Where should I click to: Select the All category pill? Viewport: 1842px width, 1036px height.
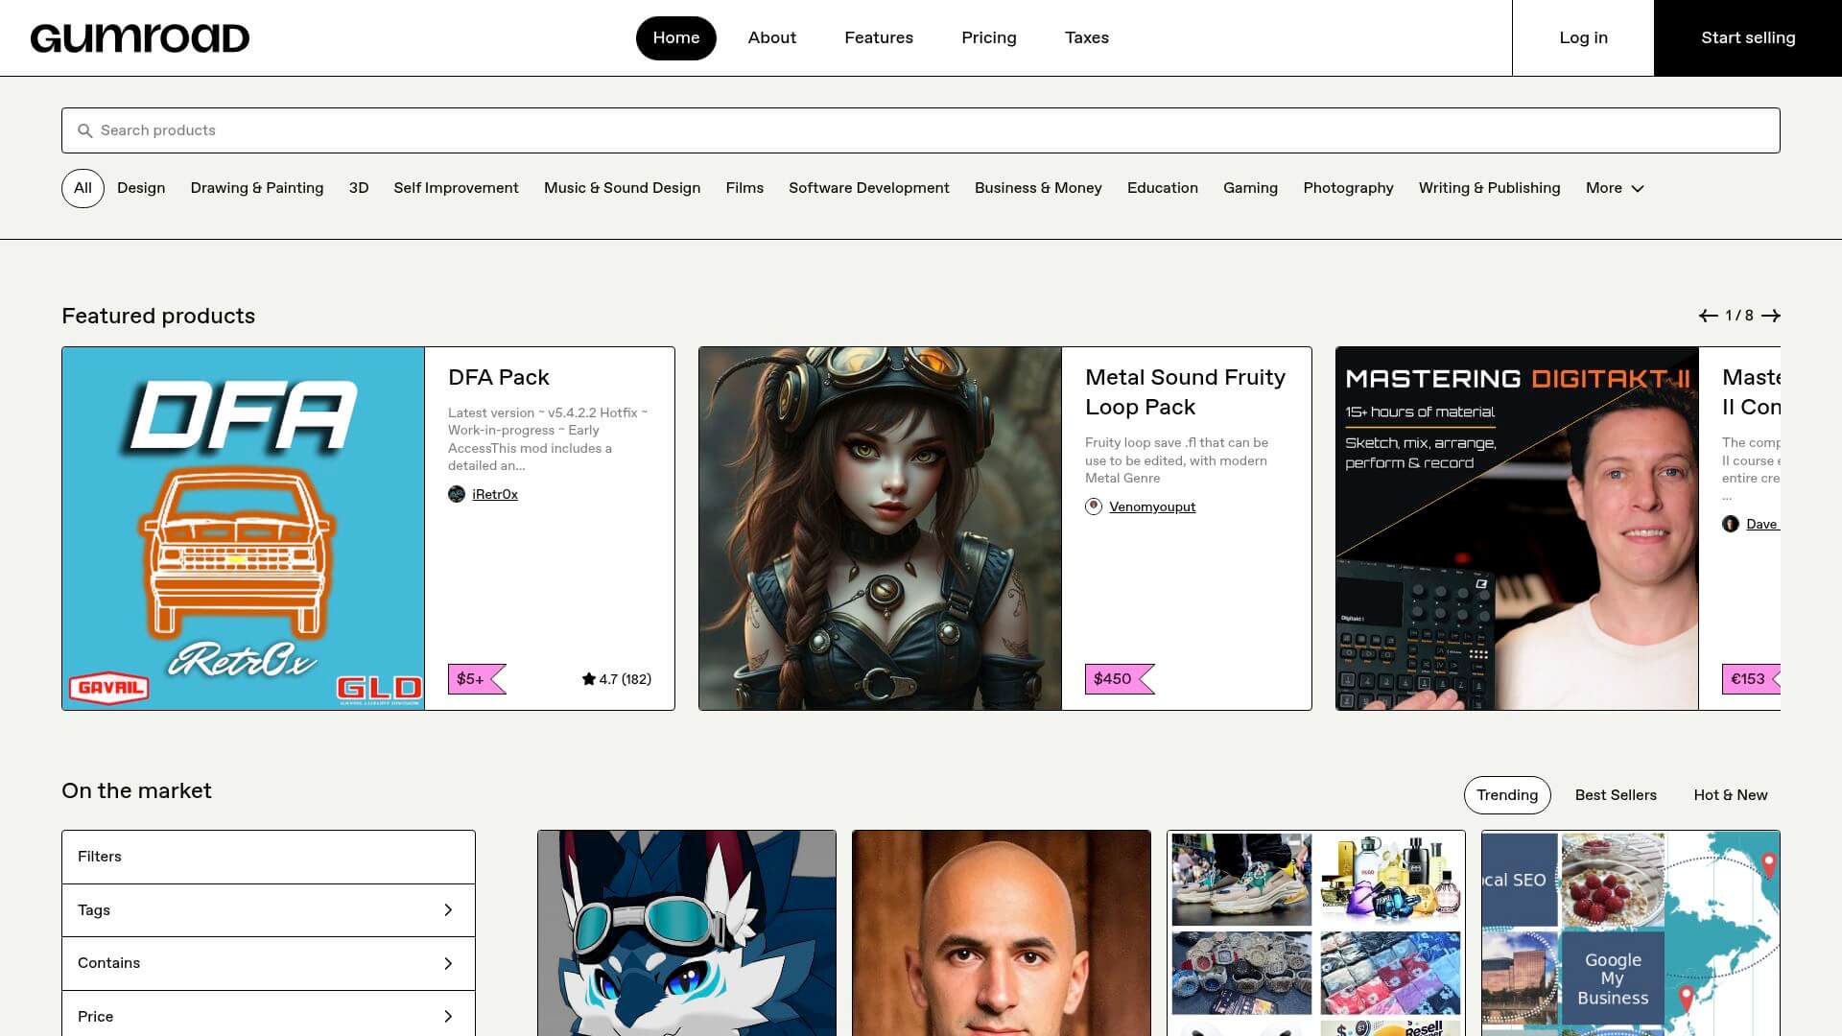point(83,188)
